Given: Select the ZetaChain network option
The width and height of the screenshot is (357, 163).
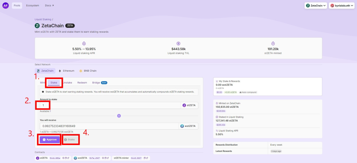Looking at the screenshot, I should pyautogui.click(x=46, y=71).
